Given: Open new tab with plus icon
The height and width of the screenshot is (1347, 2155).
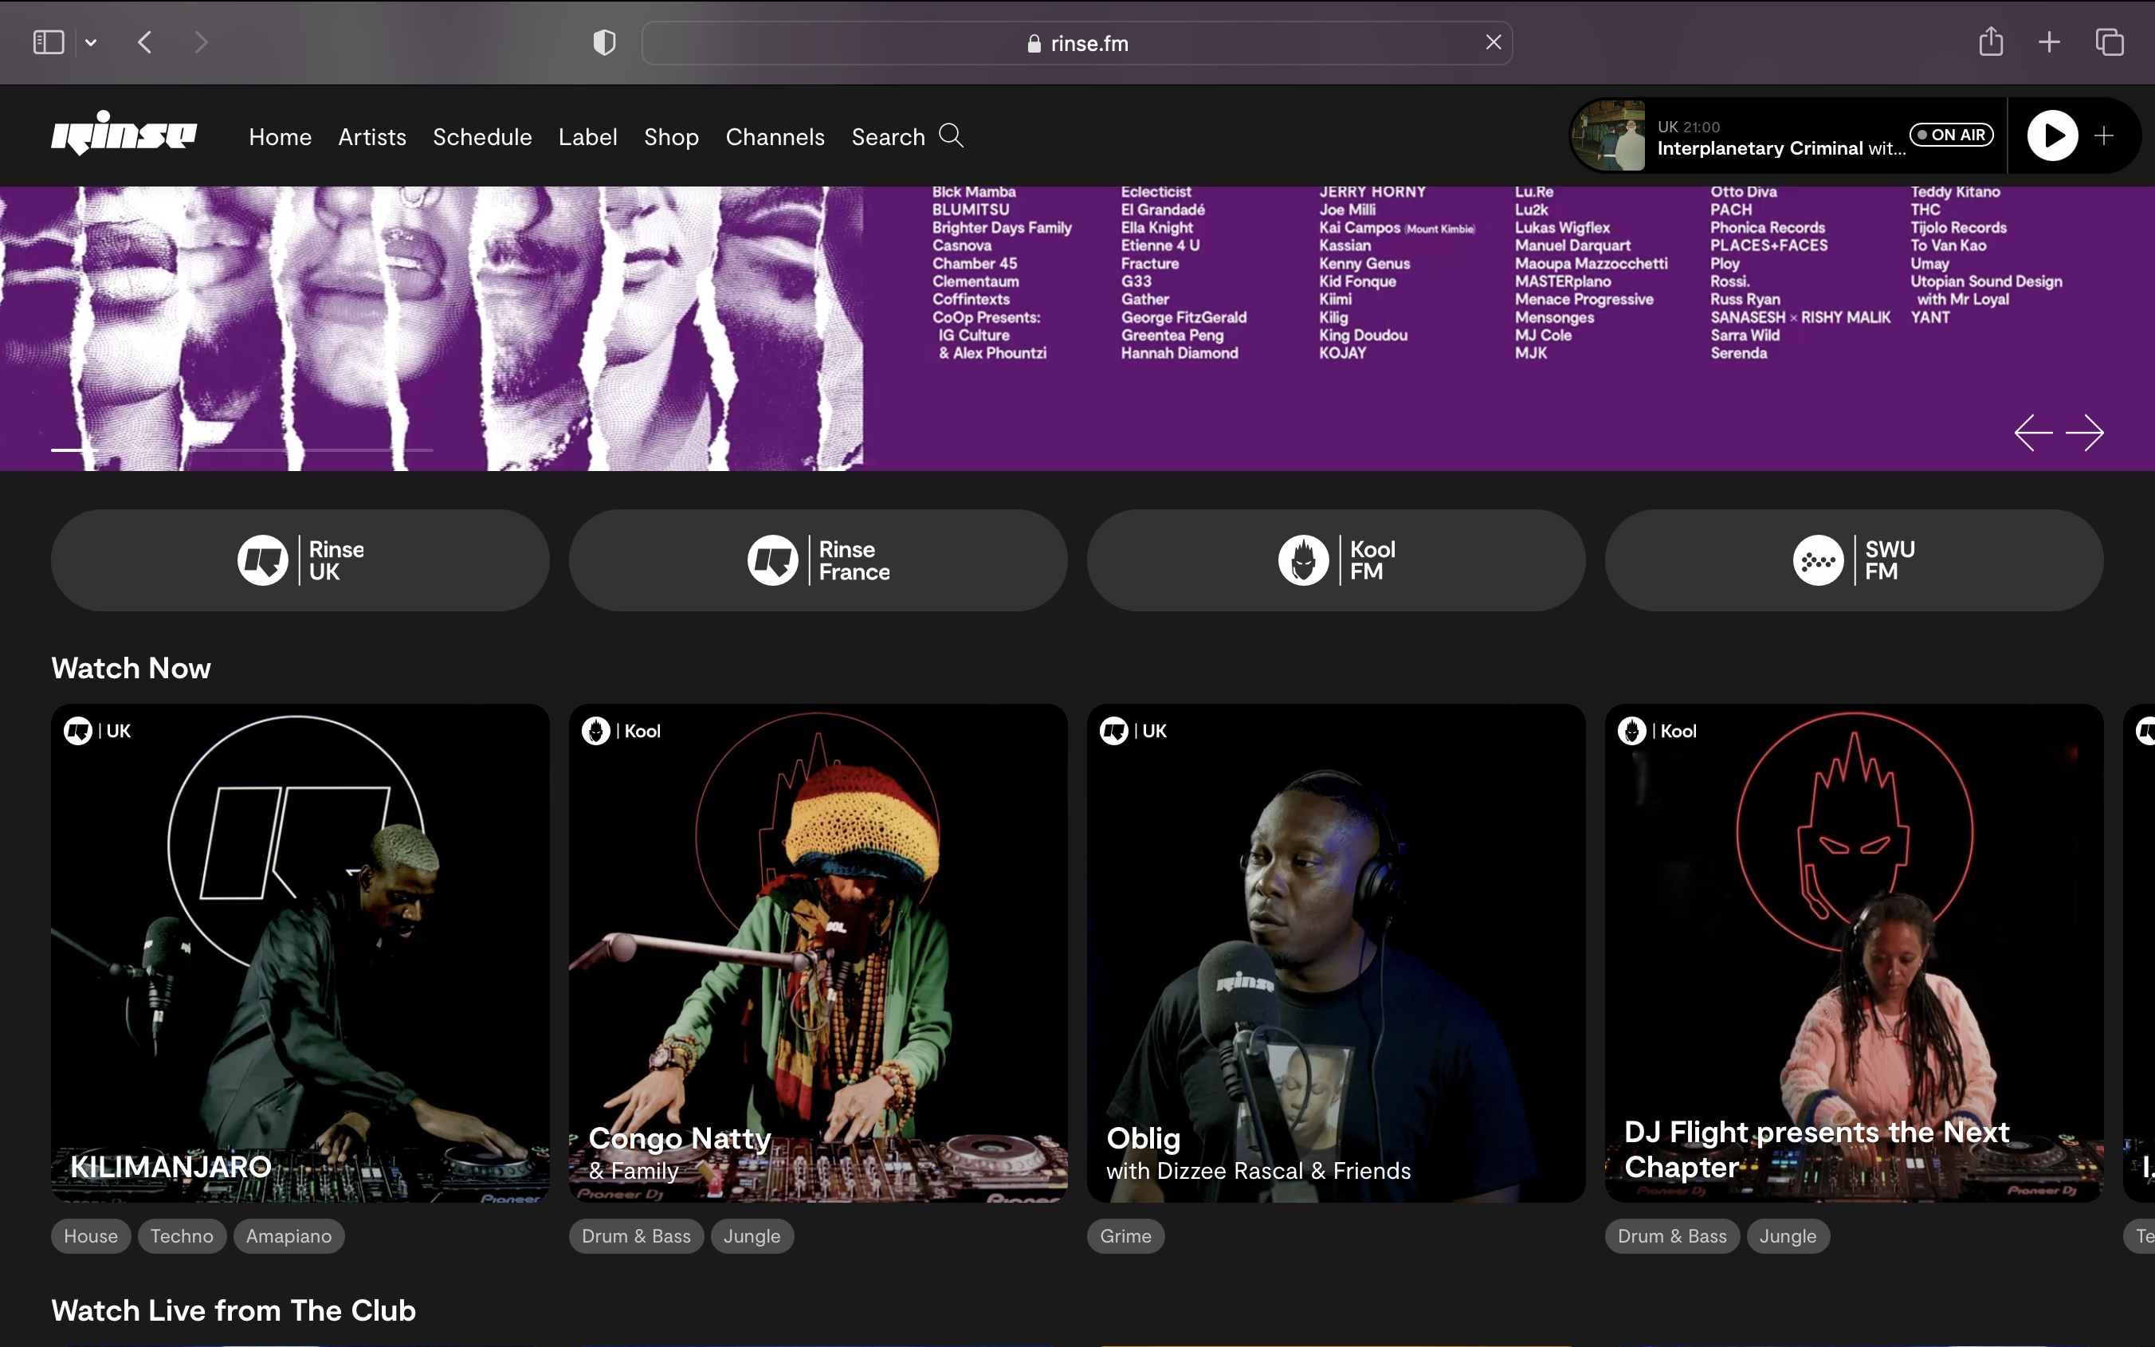Looking at the screenshot, I should click(x=2049, y=42).
